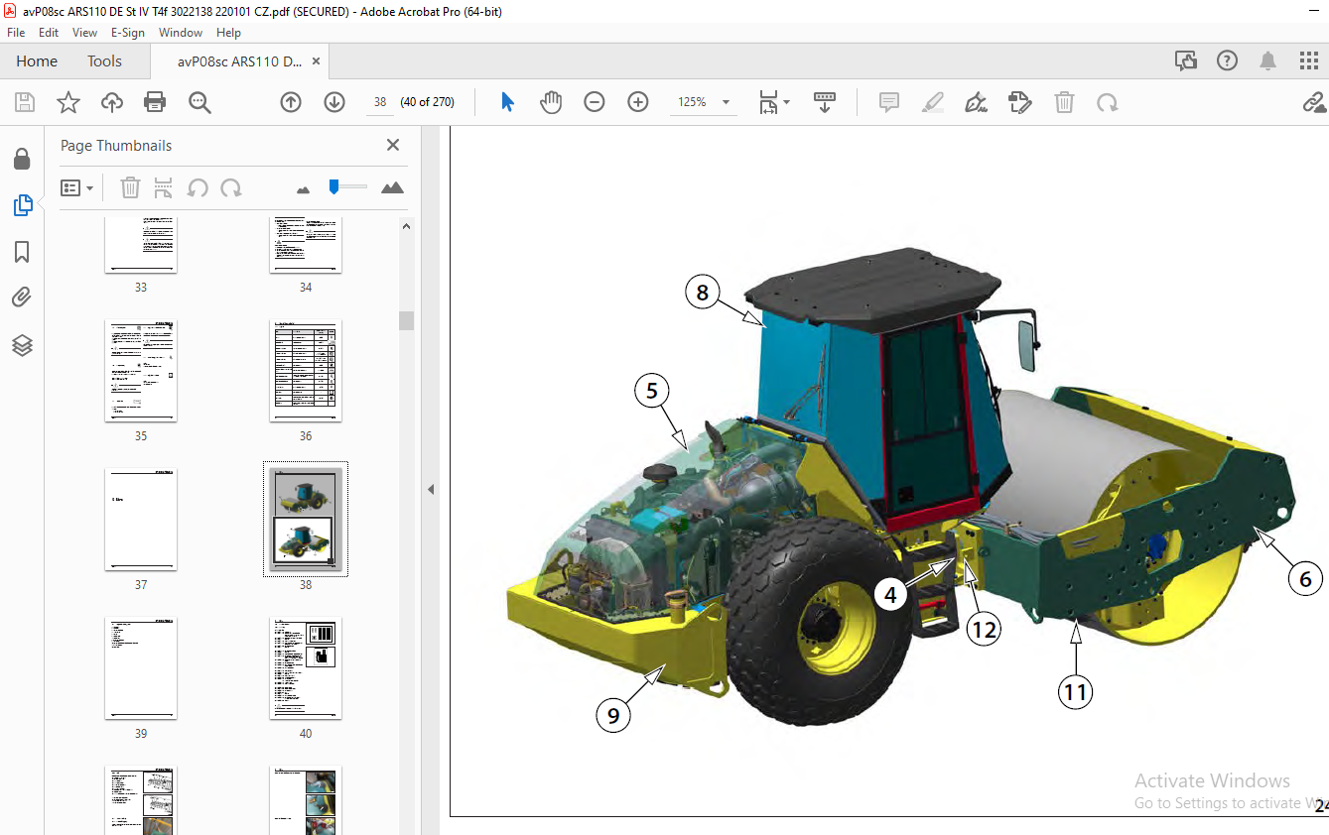Click the rotate icon in main toolbar
This screenshot has width=1329, height=835.
(1107, 102)
